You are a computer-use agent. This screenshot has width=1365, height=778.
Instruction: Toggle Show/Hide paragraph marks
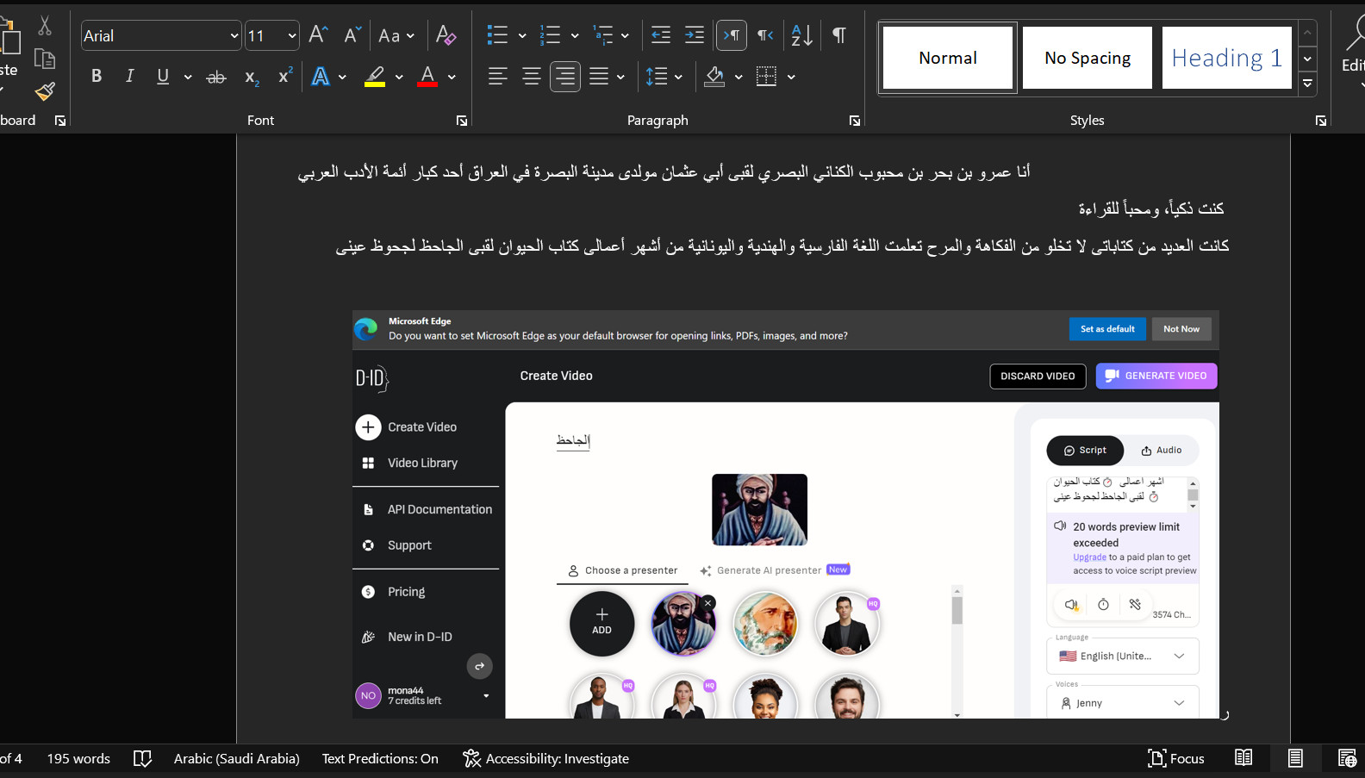pyautogui.click(x=838, y=35)
